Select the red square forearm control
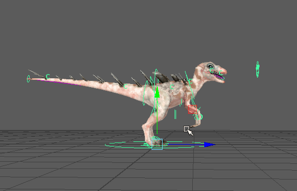 192,109
